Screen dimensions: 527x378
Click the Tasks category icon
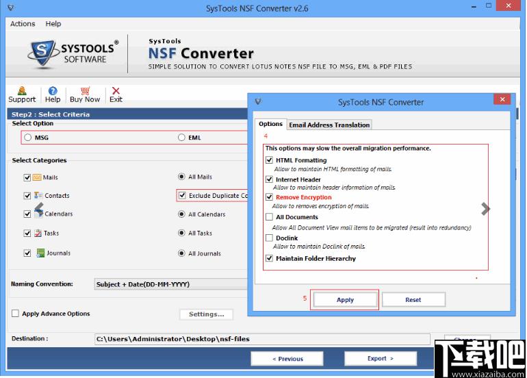pos(38,233)
